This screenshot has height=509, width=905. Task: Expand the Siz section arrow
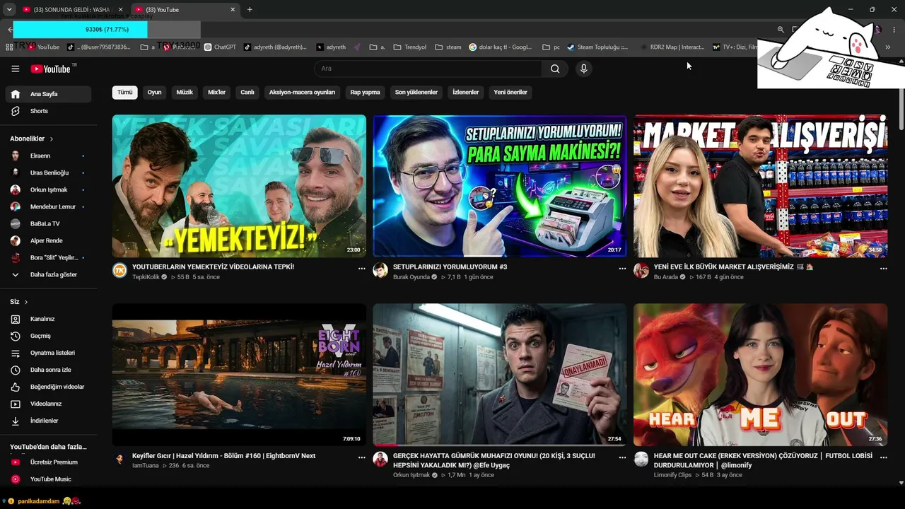[x=26, y=302]
